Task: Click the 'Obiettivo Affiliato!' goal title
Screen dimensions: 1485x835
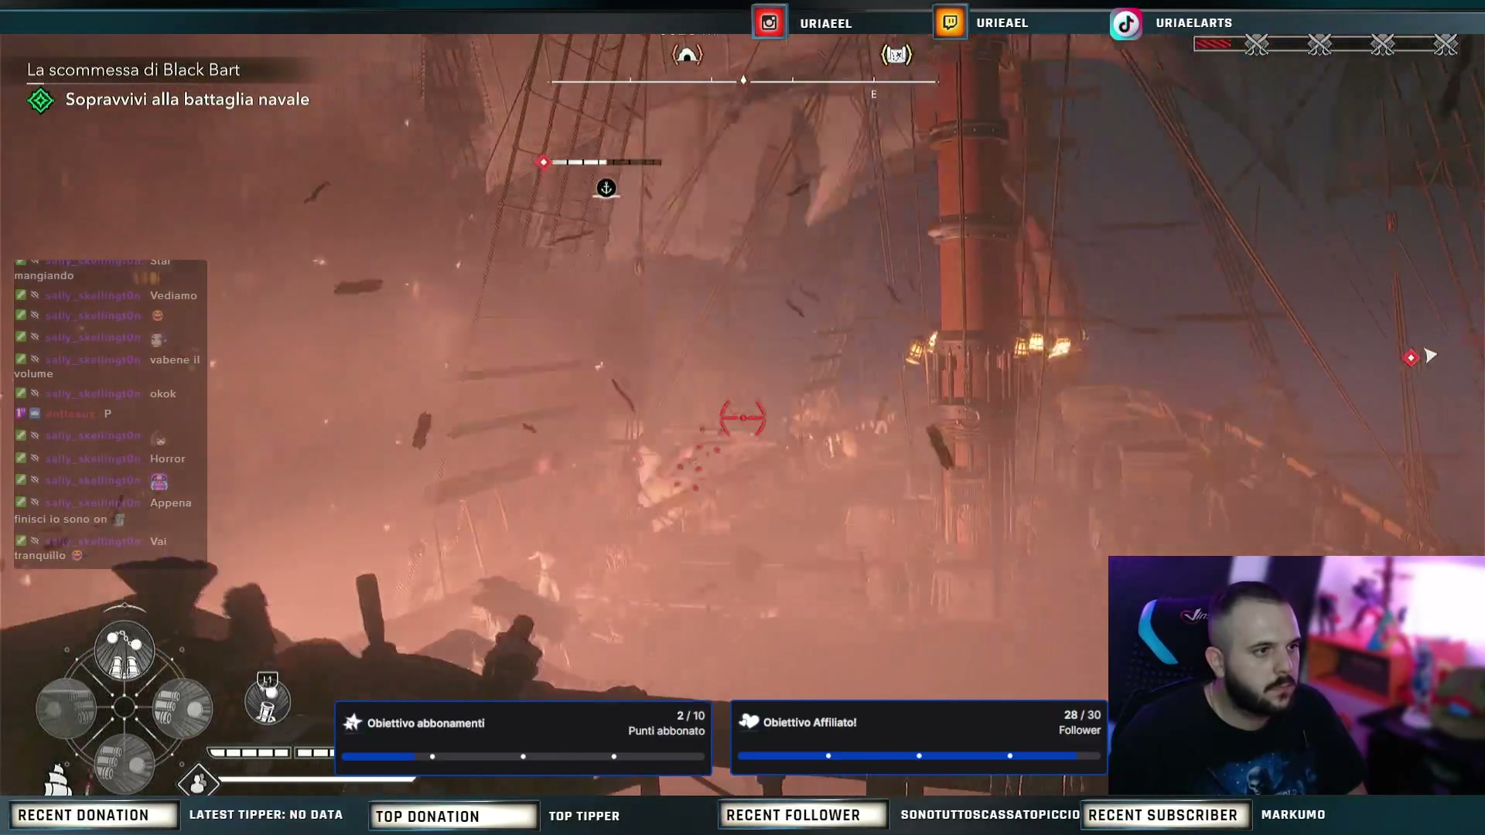Action: tap(810, 723)
